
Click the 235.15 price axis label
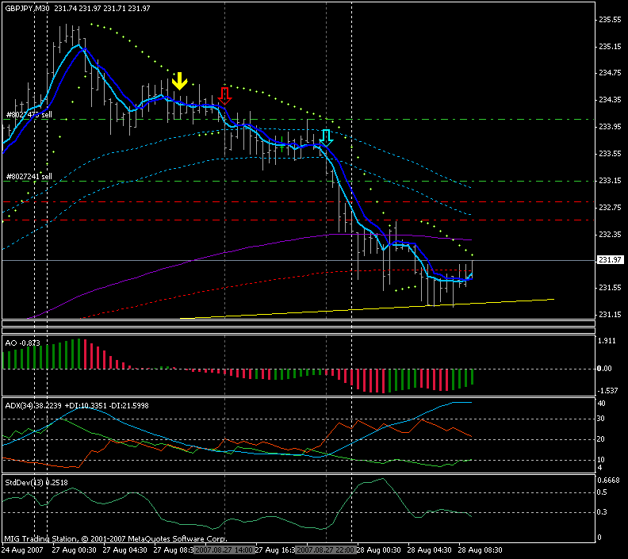pyautogui.click(x=610, y=47)
